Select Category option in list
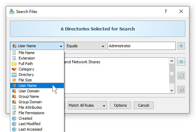This screenshot has width=196, height=132. (37, 69)
